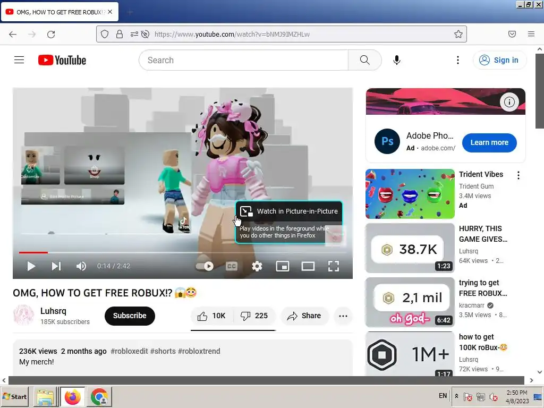
Task: Seek in the video progress bar
Action: pos(183,252)
